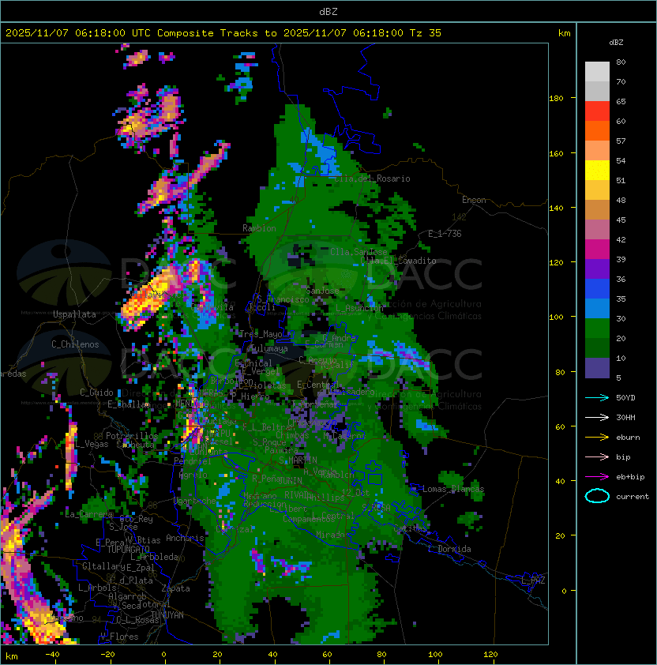Click the '-40' tick on the horizontal axis
This screenshot has width=657, height=665.
click(x=52, y=655)
